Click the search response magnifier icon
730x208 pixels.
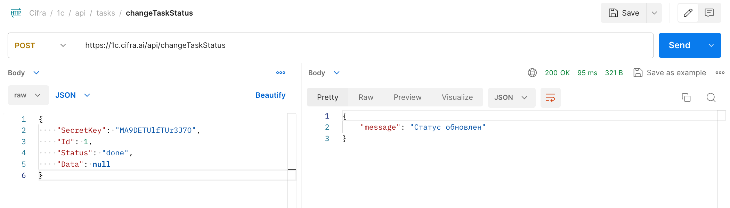coord(711,98)
